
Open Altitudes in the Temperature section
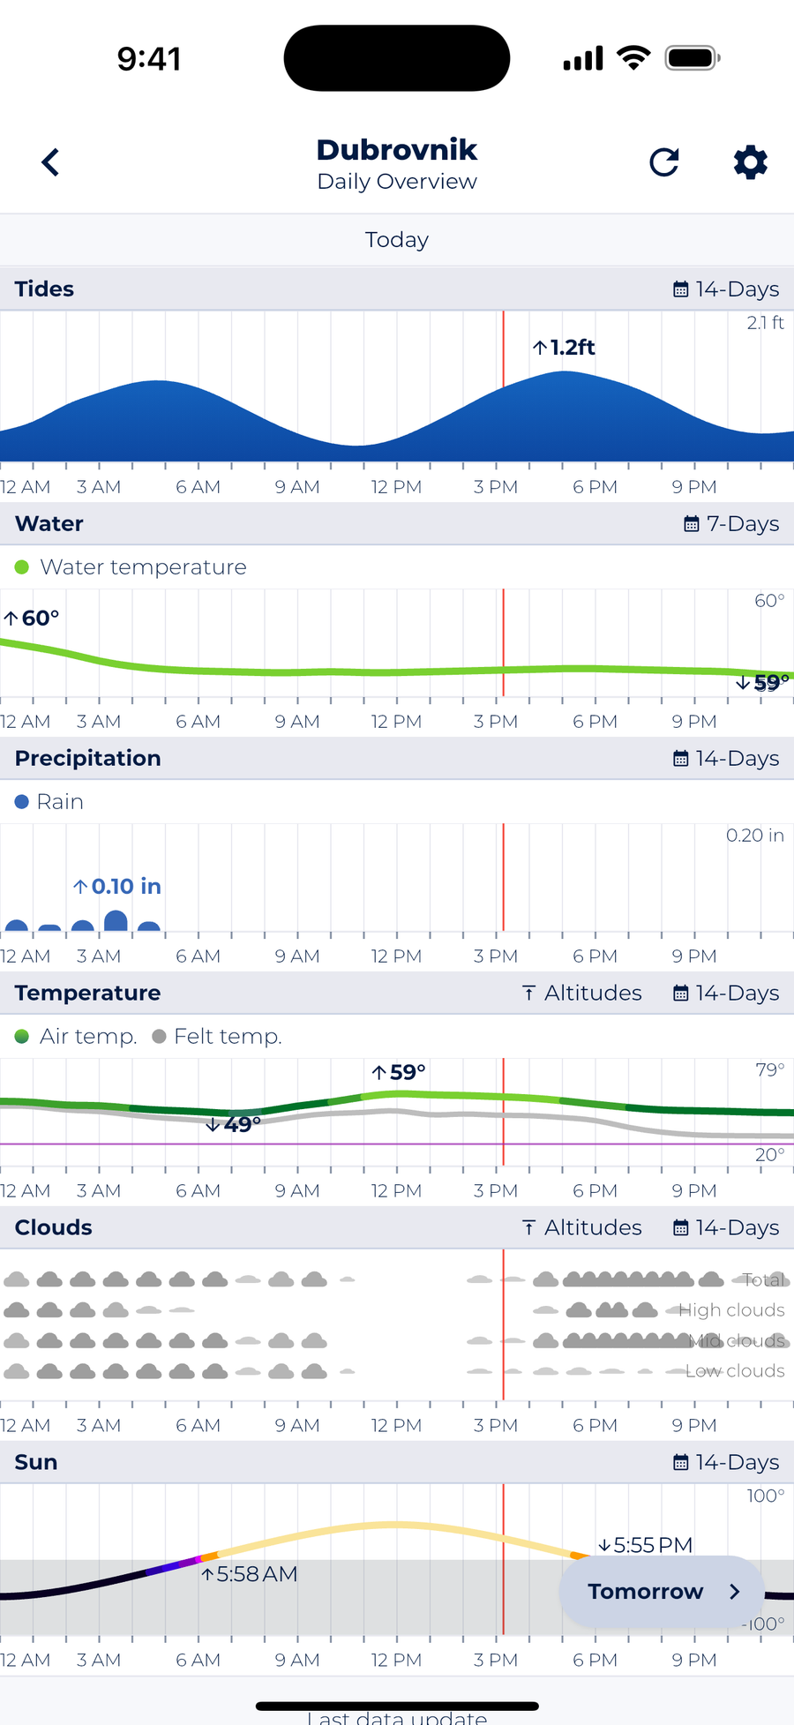(x=582, y=993)
